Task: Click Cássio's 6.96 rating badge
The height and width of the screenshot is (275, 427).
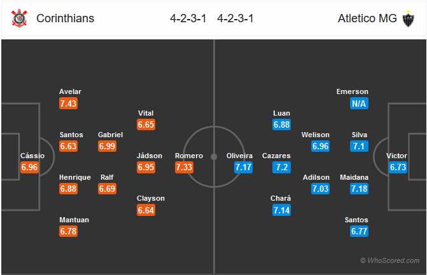Action: pos(30,167)
